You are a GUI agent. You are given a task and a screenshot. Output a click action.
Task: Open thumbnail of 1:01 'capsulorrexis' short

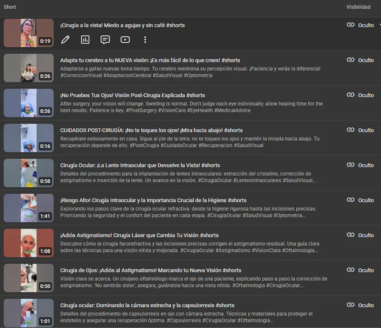tap(29, 313)
